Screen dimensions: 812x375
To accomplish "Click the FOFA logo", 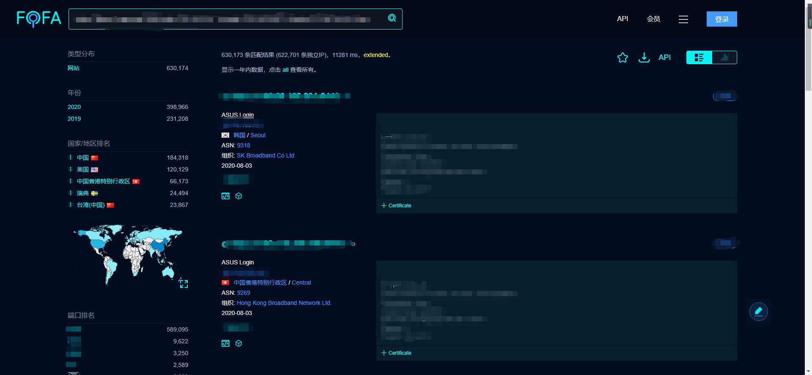I will (39, 19).
